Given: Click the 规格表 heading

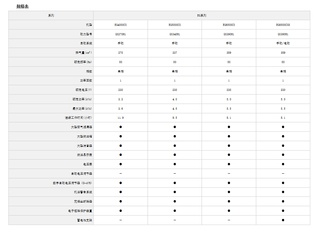Looking at the screenshot, I should [x=22, y=6].
